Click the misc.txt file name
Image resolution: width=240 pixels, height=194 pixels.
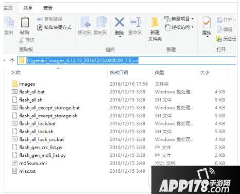coord(27,171)
